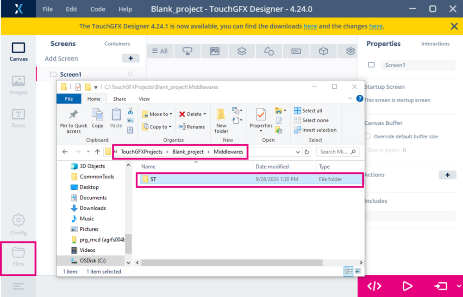
Task: Switch to the Interactions tab
Action: (x=435, y=43)
